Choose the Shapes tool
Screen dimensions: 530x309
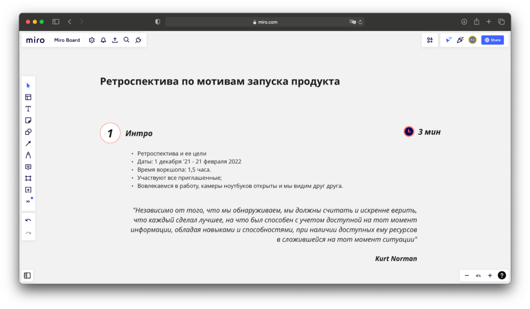coord(28,131)
